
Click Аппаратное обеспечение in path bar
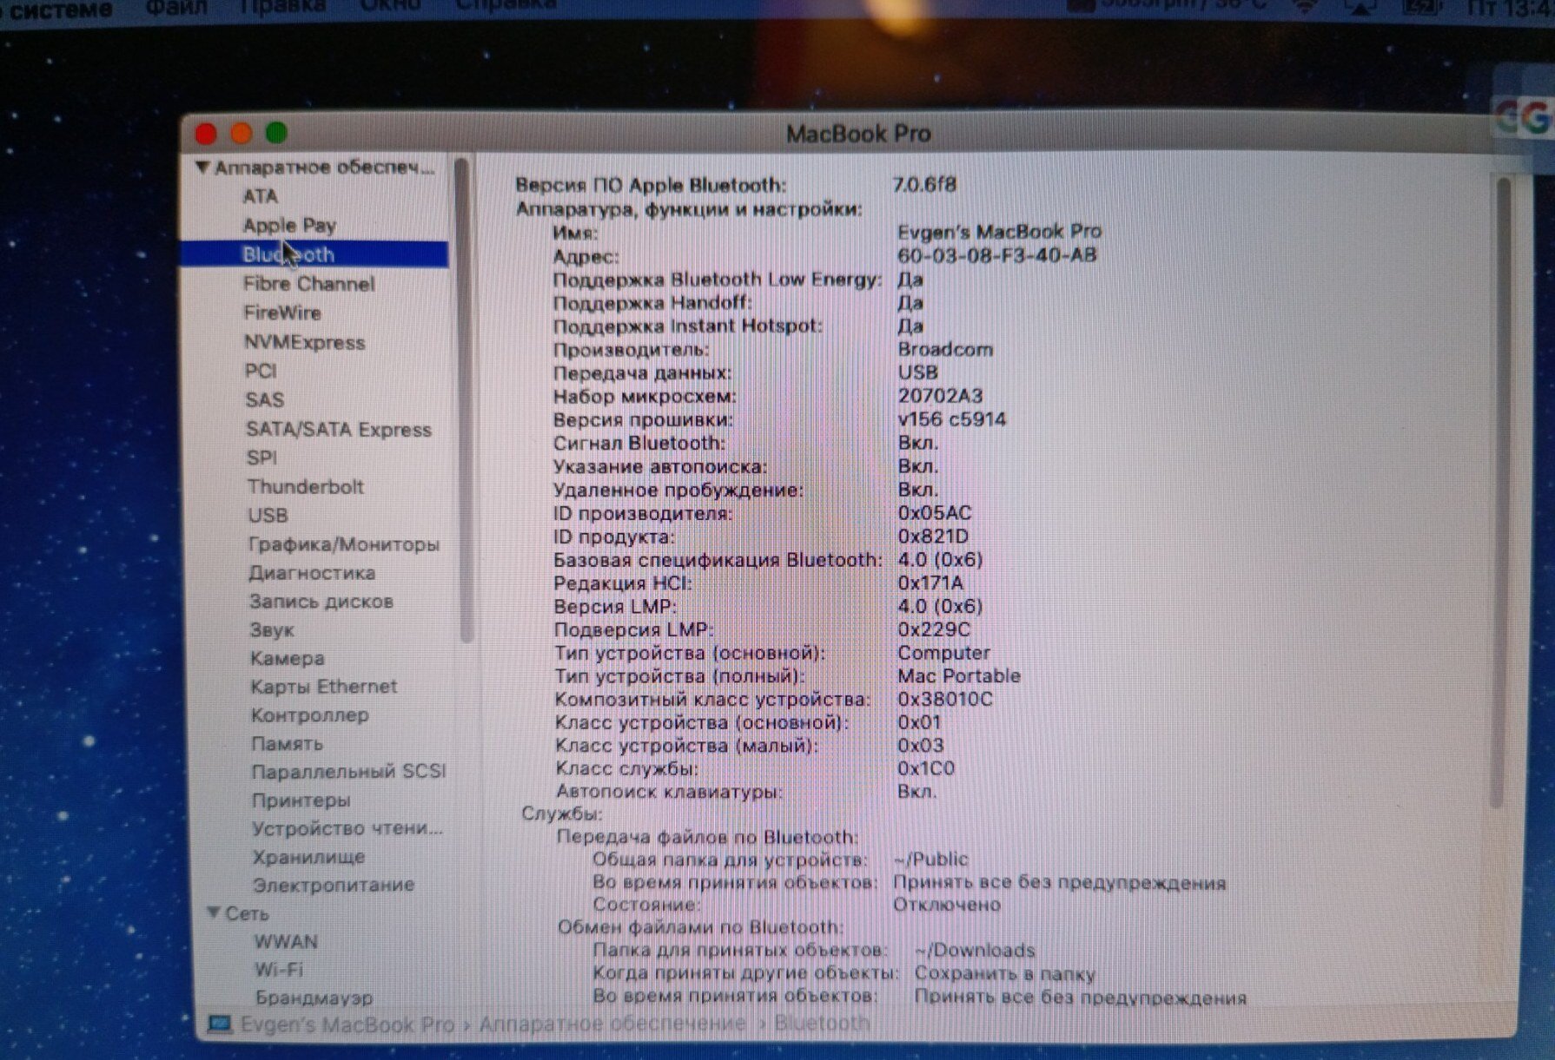pyautogui.click(x=612, y=1024)
